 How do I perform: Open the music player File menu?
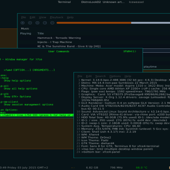point(23,17)
